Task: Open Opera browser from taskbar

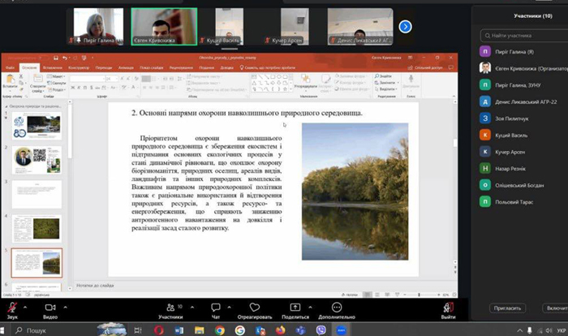Action: (159, 330)
